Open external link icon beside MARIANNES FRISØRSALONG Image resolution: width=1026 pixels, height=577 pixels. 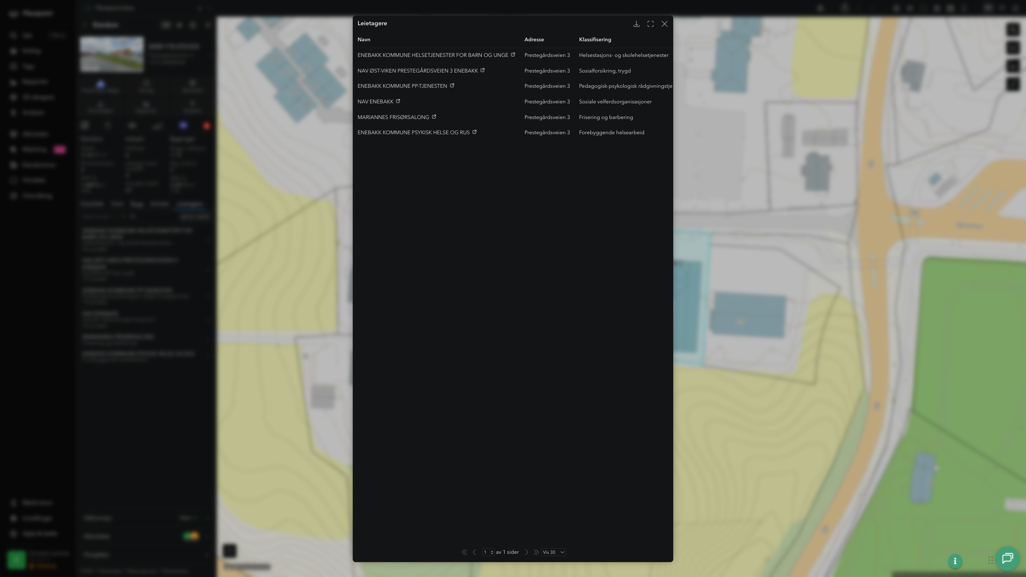434,117
